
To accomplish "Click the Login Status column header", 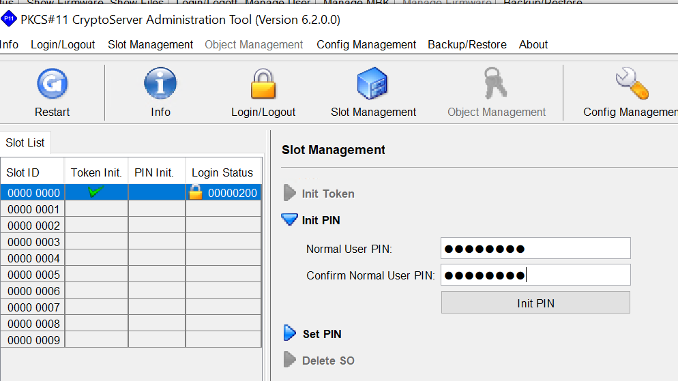I will (x=224, y=172).
